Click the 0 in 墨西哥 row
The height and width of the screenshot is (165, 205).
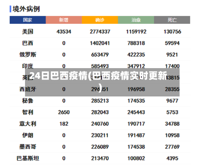pos(64,147)
